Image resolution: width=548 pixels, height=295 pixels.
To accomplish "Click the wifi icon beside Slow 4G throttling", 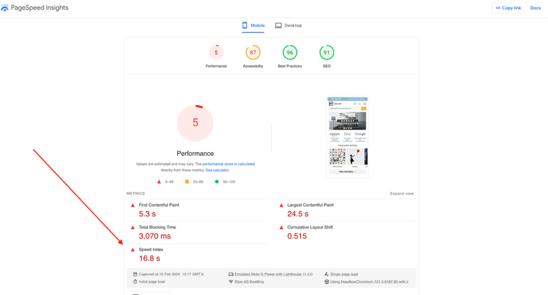I will point(231,282).
